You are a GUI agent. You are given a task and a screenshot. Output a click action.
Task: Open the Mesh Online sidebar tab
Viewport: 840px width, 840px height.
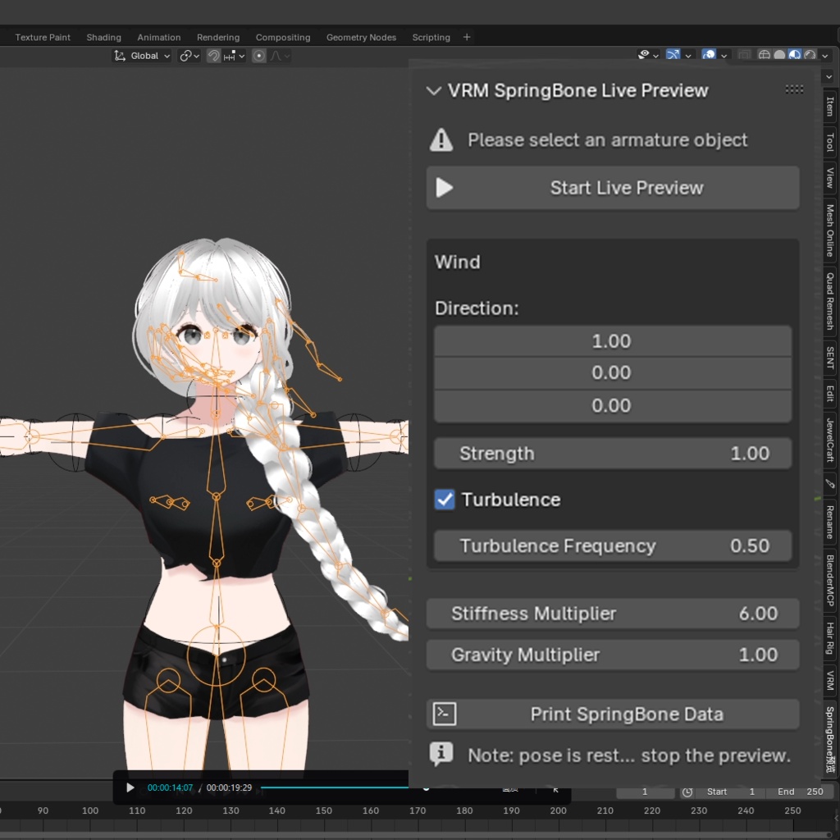tap(830, 231)
